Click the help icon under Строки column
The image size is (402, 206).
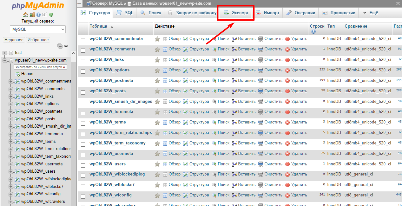pos(313,32)
